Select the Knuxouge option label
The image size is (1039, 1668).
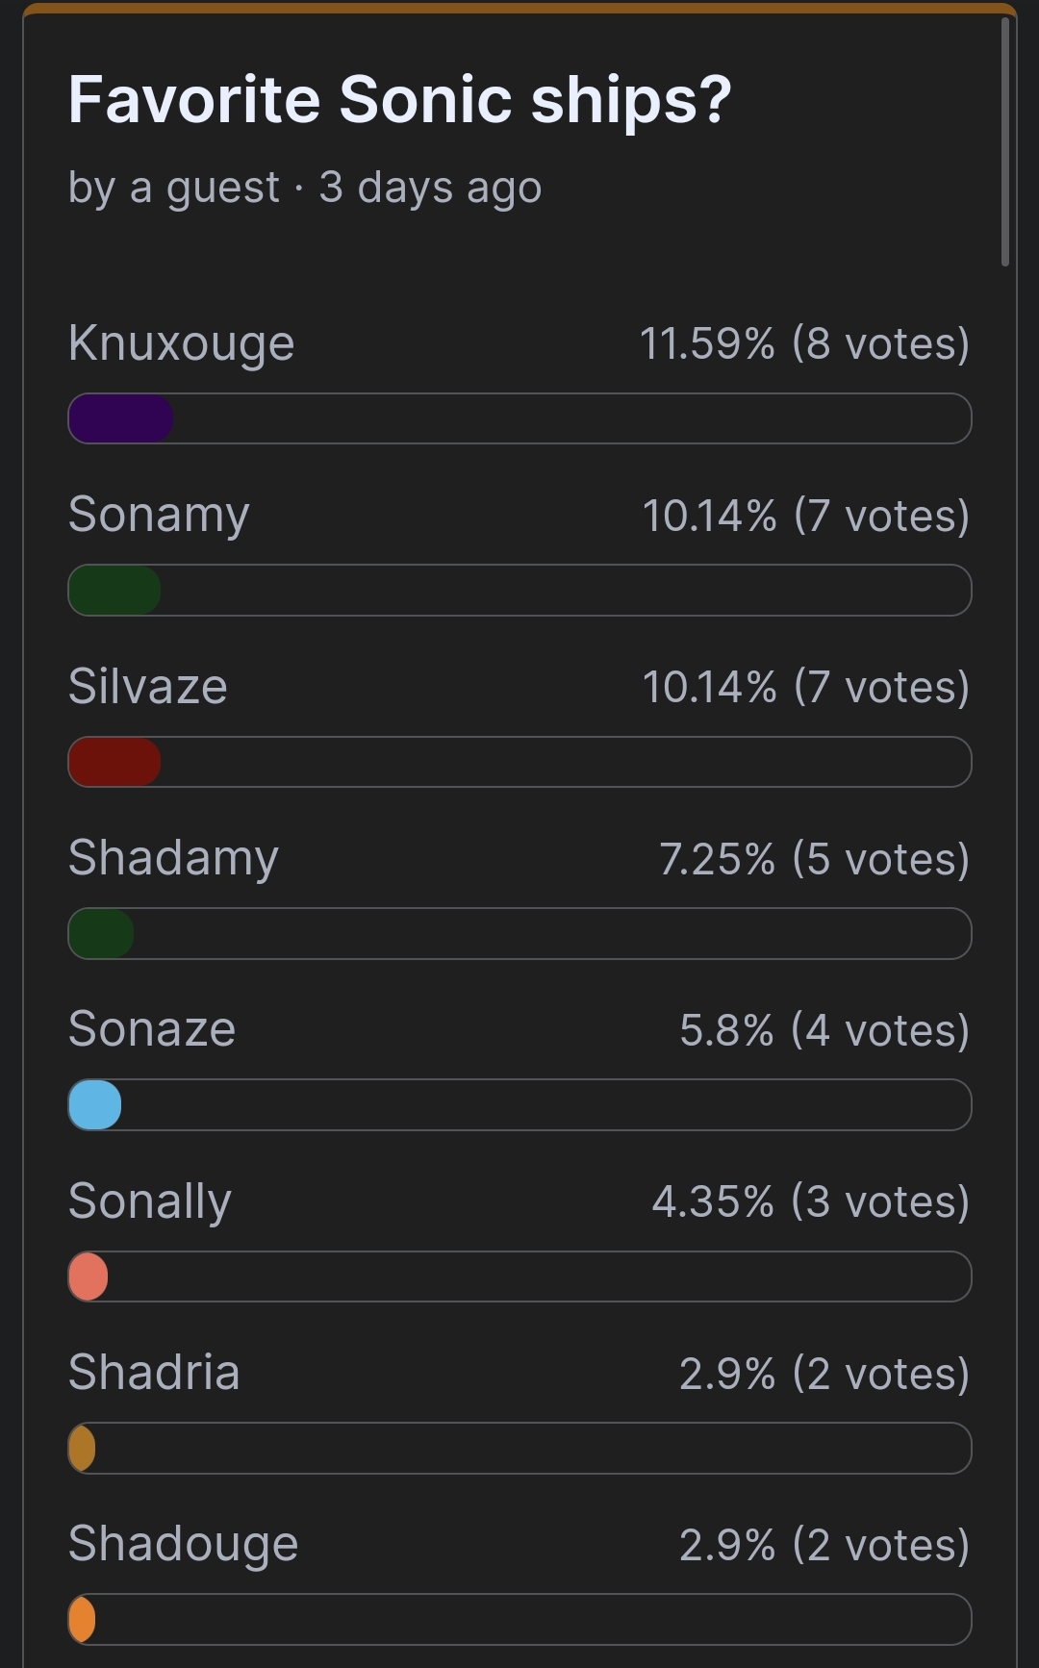[x=182, y=343]
